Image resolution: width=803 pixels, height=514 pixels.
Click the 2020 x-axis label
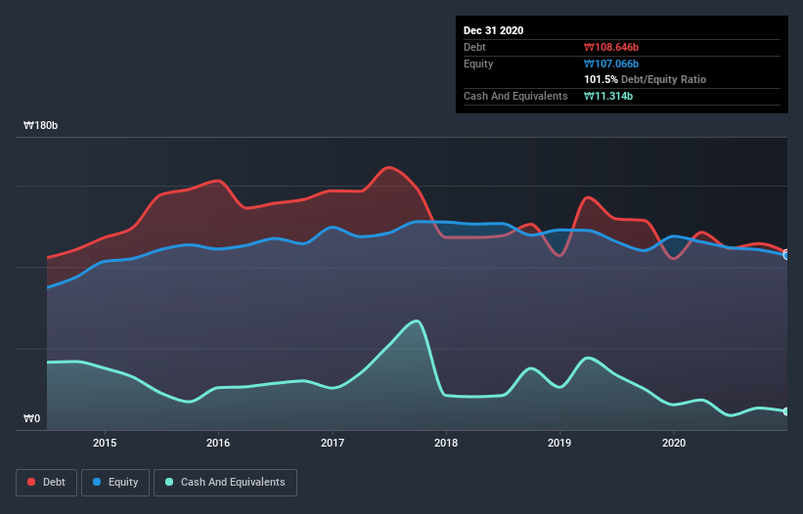[674, 443]
